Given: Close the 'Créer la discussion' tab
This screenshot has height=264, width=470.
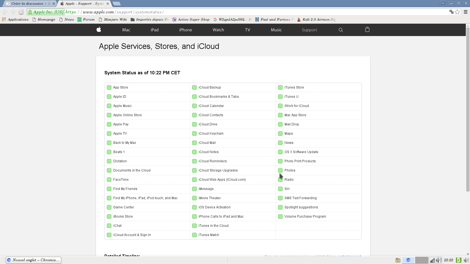Looking at the screenshot, I should tap(54, 4).
